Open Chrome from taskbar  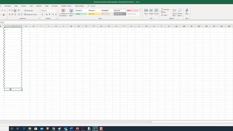pyautogui.click(x=54, y=128)
